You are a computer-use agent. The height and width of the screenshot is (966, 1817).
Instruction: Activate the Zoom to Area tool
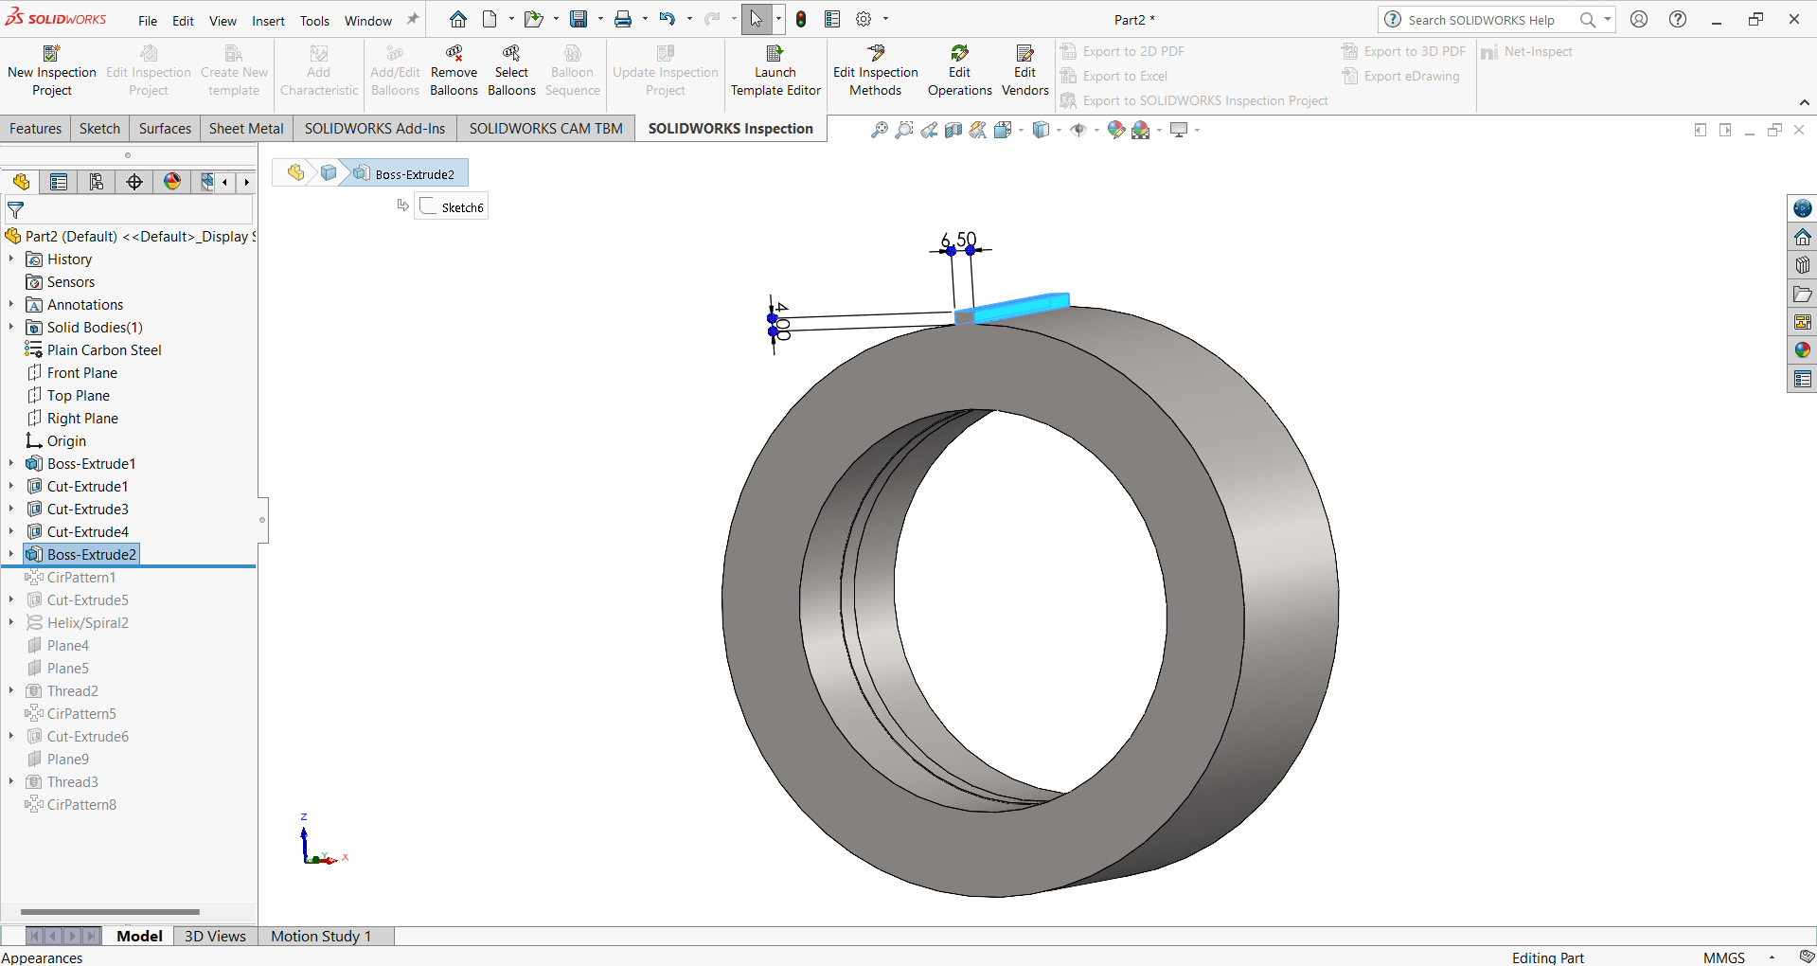coord(903,130)
